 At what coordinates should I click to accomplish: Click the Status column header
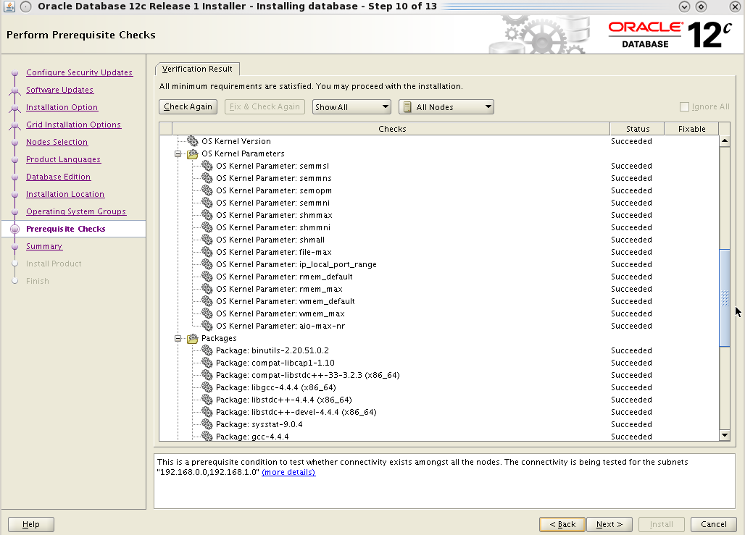pyautogui.click(x=637, y=129)
